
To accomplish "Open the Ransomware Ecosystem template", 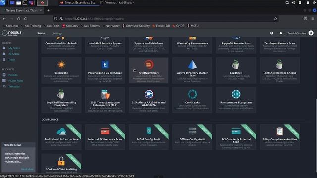I will pyautogui.click(x=236, y=100).
